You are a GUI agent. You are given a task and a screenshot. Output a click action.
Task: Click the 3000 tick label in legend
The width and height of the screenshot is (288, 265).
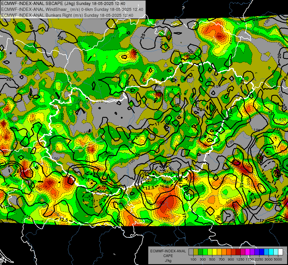coord(269,259)
